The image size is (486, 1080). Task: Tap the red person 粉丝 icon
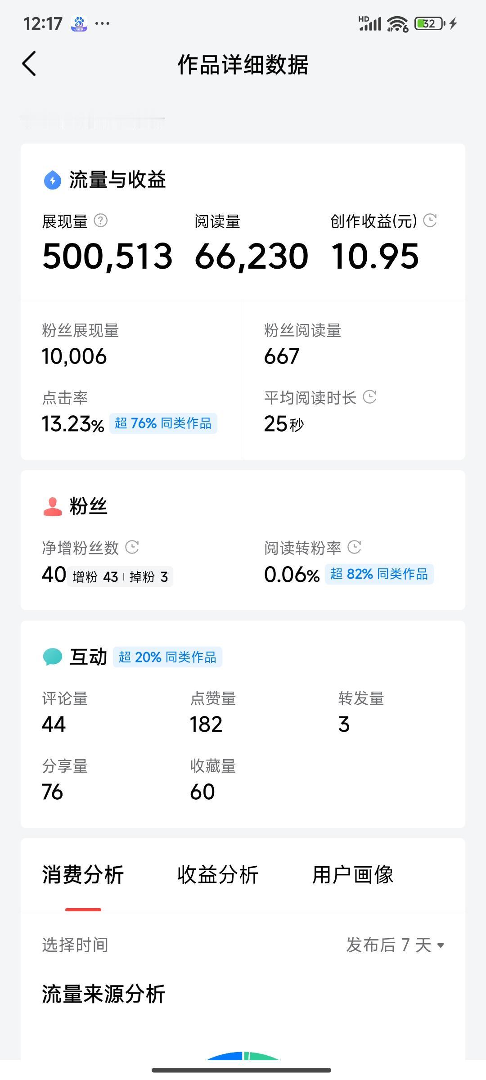[52, 507]
